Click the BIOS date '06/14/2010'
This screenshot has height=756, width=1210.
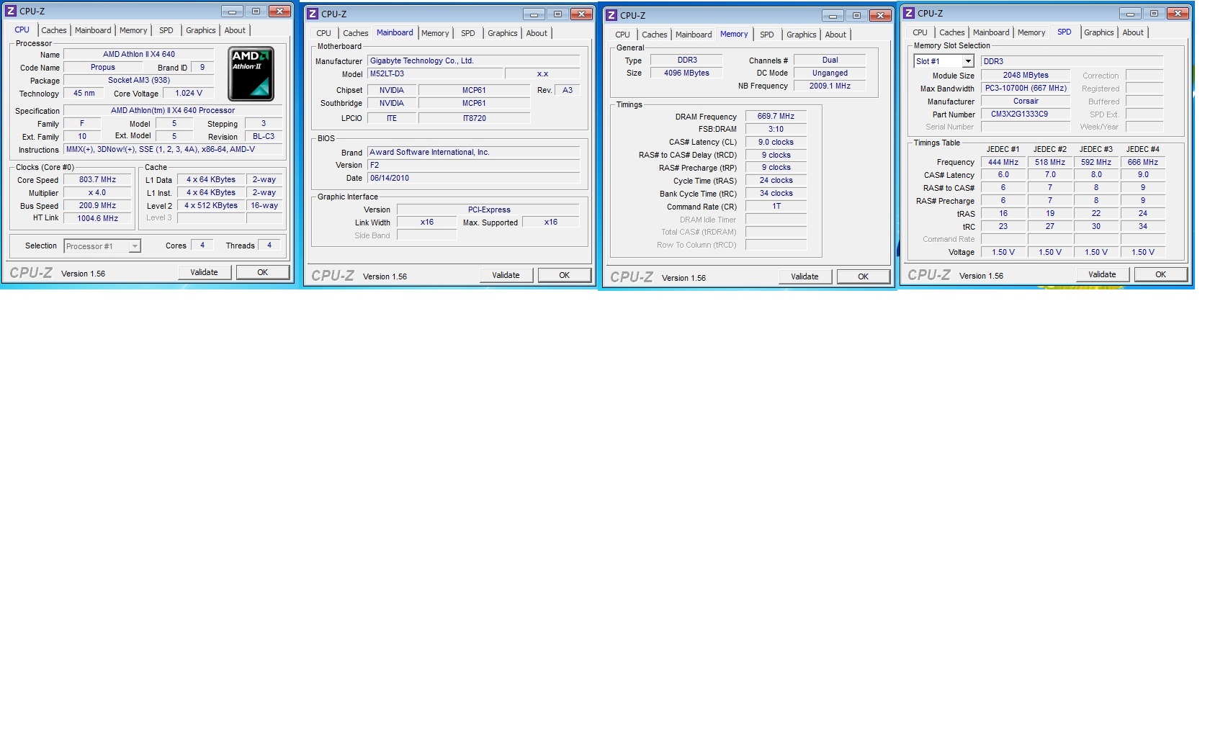pyautogui.click(x=473, y=178)
